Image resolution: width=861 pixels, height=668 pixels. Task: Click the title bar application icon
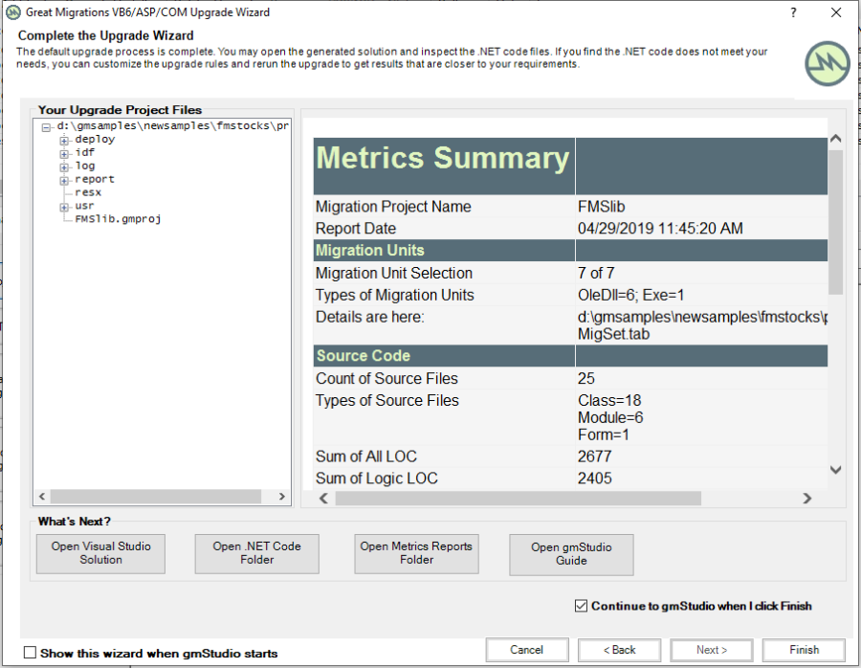tap(13, 12)
